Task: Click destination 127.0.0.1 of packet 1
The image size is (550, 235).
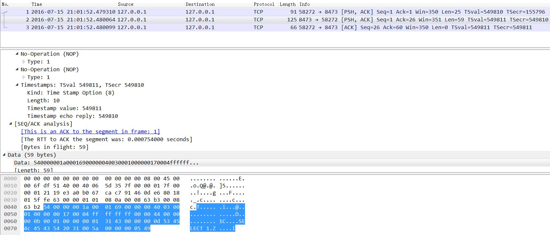Action: coord(200,12)
